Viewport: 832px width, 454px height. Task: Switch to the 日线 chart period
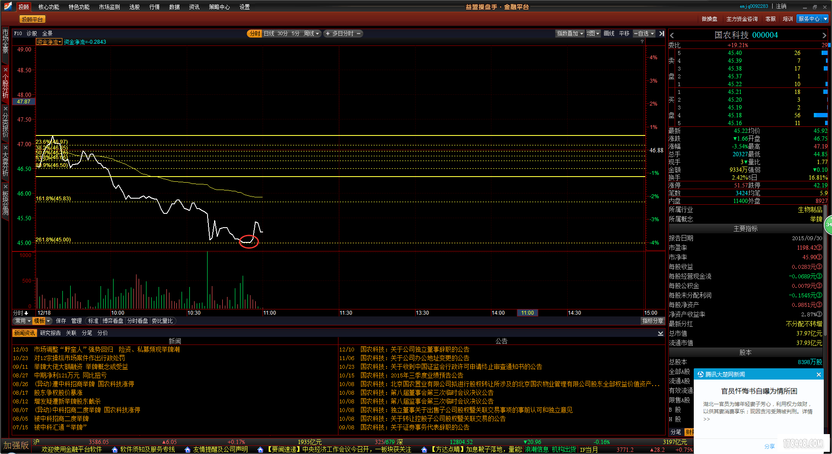point(269,33)
